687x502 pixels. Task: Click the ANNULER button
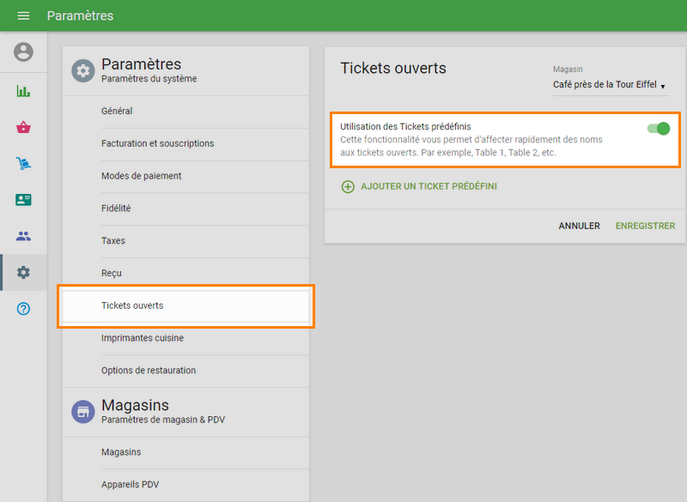coord(580,226)
